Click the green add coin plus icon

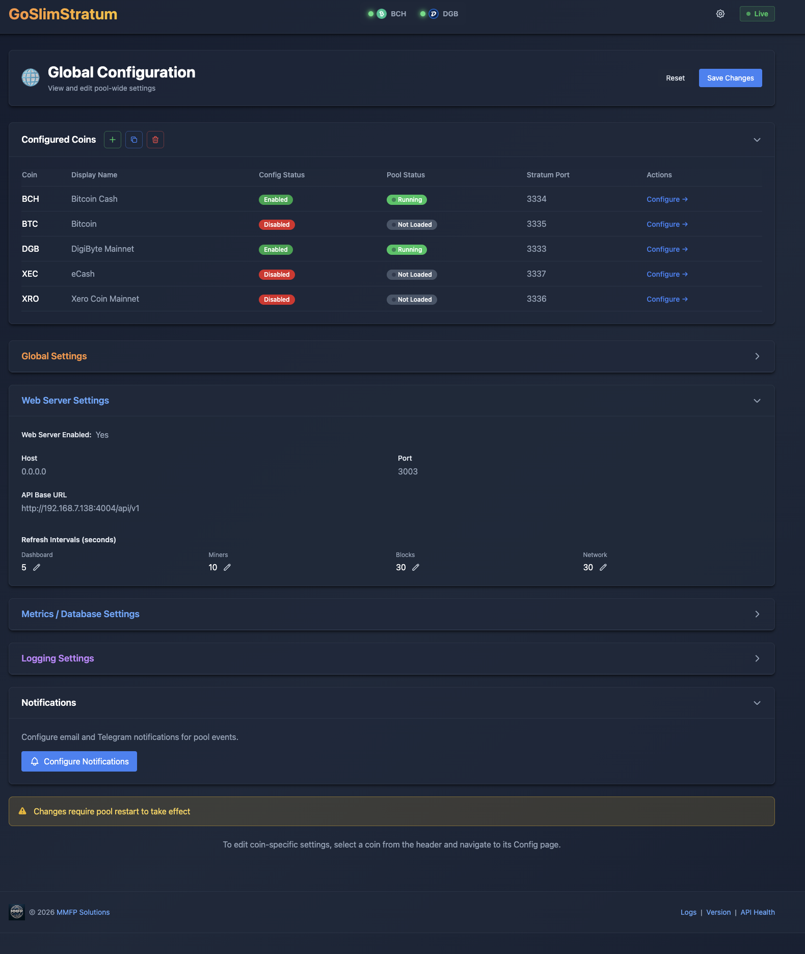click(x=113, y=140)
